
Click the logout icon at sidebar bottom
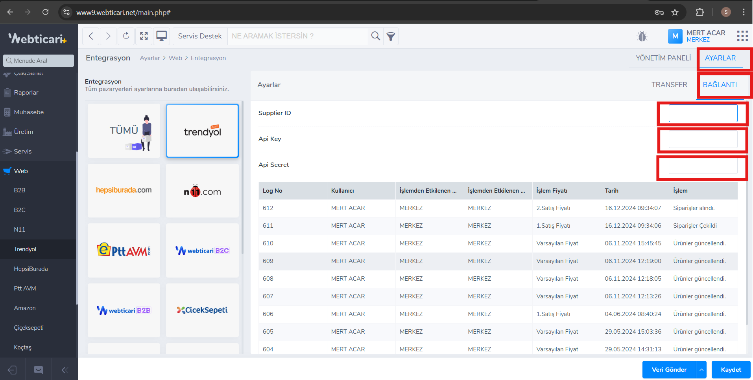tap(12, 370)
